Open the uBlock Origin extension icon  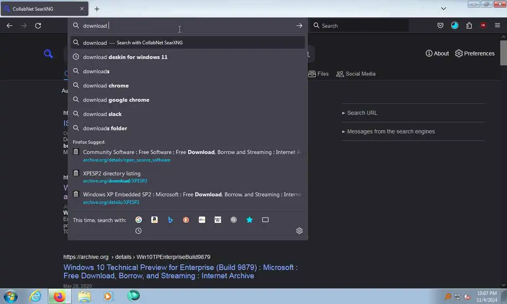[x=483, y=26]
